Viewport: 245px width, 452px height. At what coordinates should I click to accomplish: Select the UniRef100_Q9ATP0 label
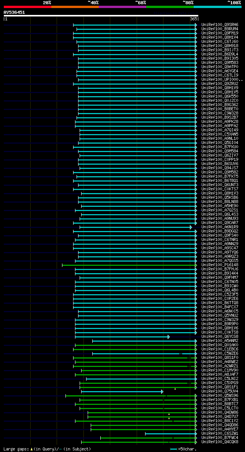(x=220, y=67)
